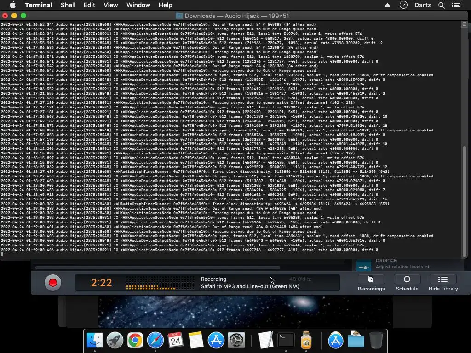Screen dimensions: 471x353
Task: Open the Window menu
Action: (138, 5)
